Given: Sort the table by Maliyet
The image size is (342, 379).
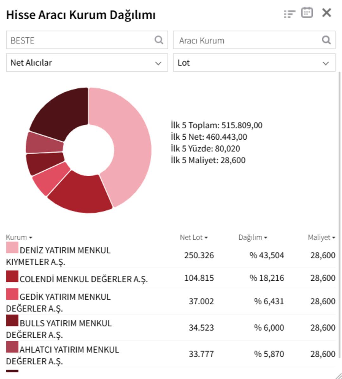Looking at the screenshot, I should tap(322, 236).
